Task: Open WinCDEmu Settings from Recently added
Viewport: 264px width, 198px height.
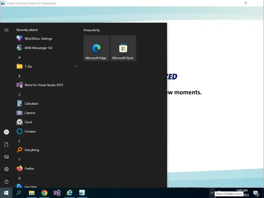Action: tap(47, 39)
